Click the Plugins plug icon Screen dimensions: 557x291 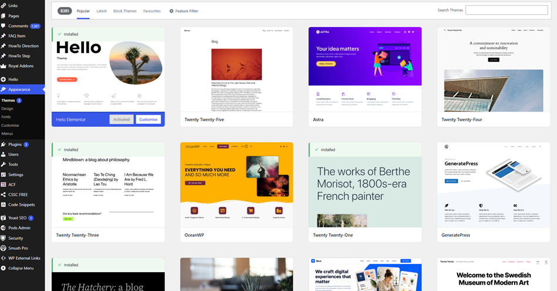4,145
